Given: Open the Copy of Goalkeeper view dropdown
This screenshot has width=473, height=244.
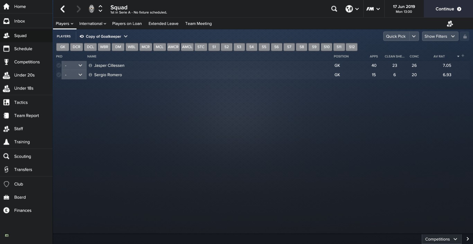Looking at the screenshot, I should point(104,36).
